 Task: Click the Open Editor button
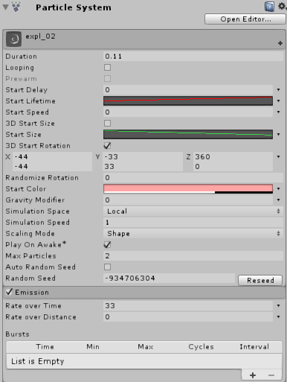pos(245,19)
